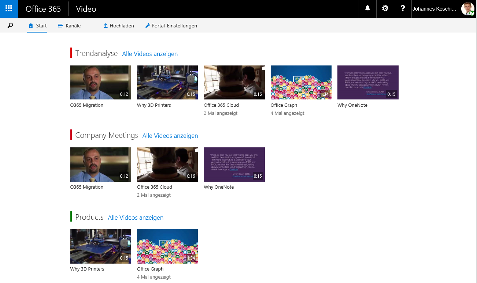Click the Office 365 brand link
The height and width of the screenshot is (283, 477).
click(43, 9)
